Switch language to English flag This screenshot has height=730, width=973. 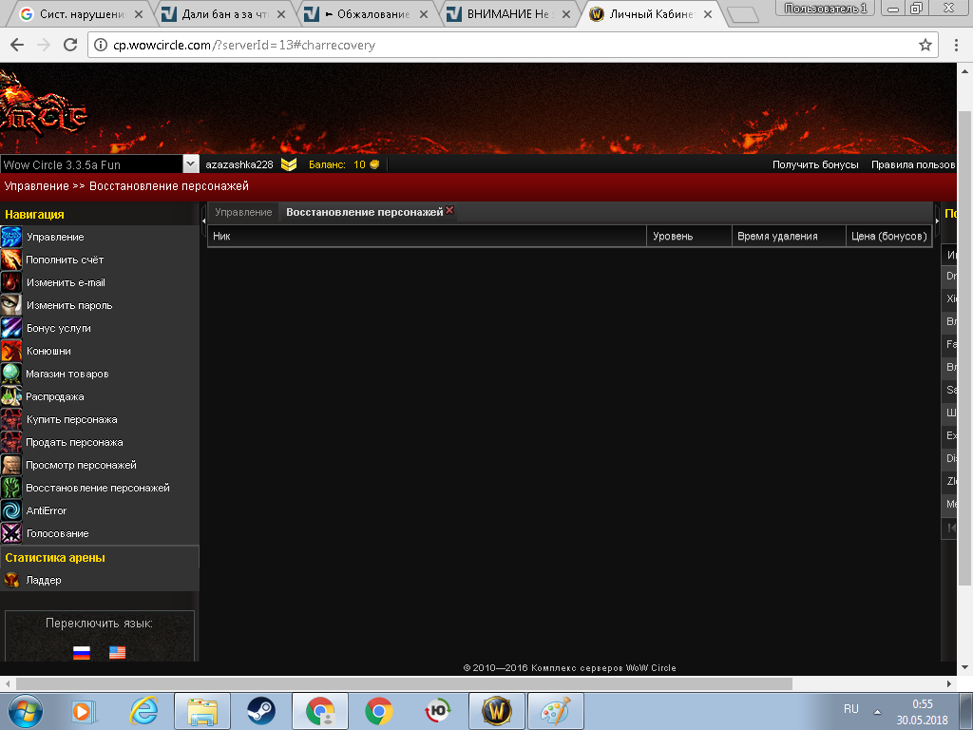point(117,653)
